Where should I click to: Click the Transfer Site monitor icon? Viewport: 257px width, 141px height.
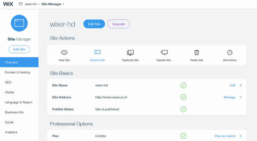tap(164, 52)
